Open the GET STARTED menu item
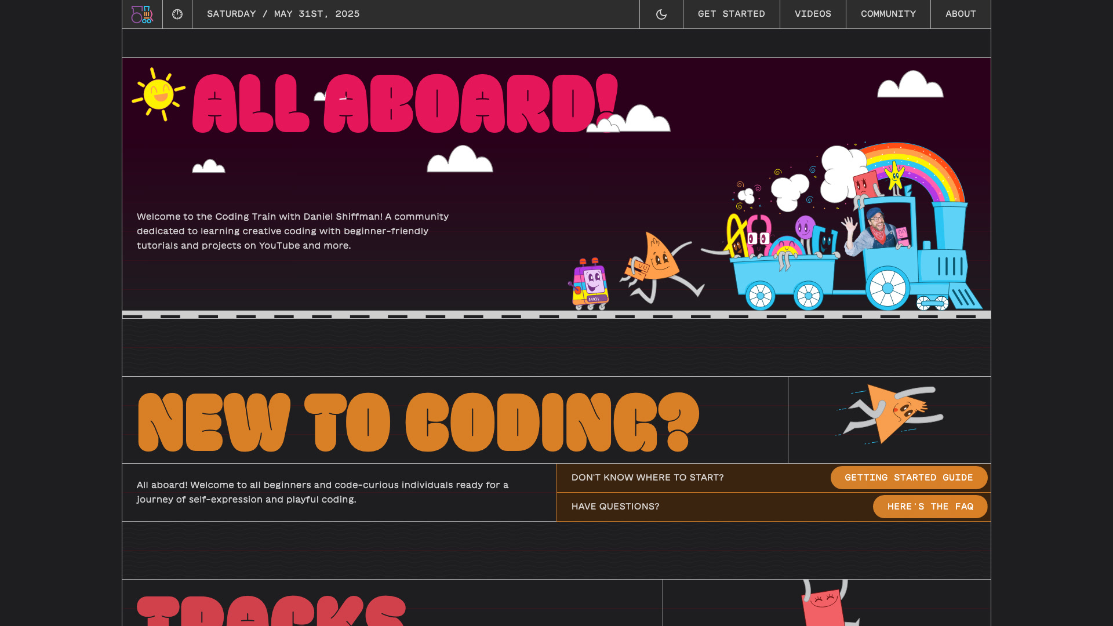1113x626 pixels. tap(731, 14)
